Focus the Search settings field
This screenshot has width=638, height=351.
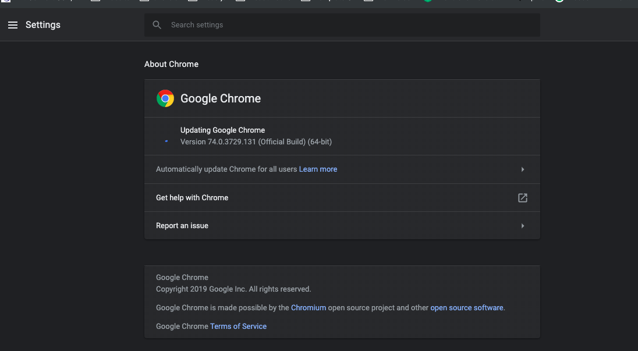(x=342, y=25)
